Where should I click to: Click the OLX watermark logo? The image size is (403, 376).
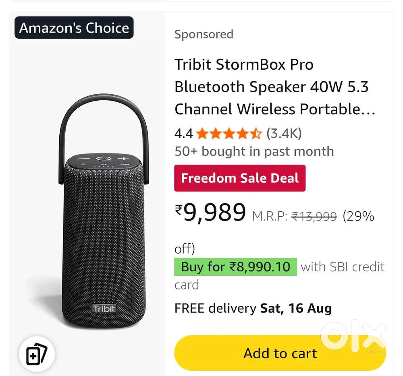354,335
